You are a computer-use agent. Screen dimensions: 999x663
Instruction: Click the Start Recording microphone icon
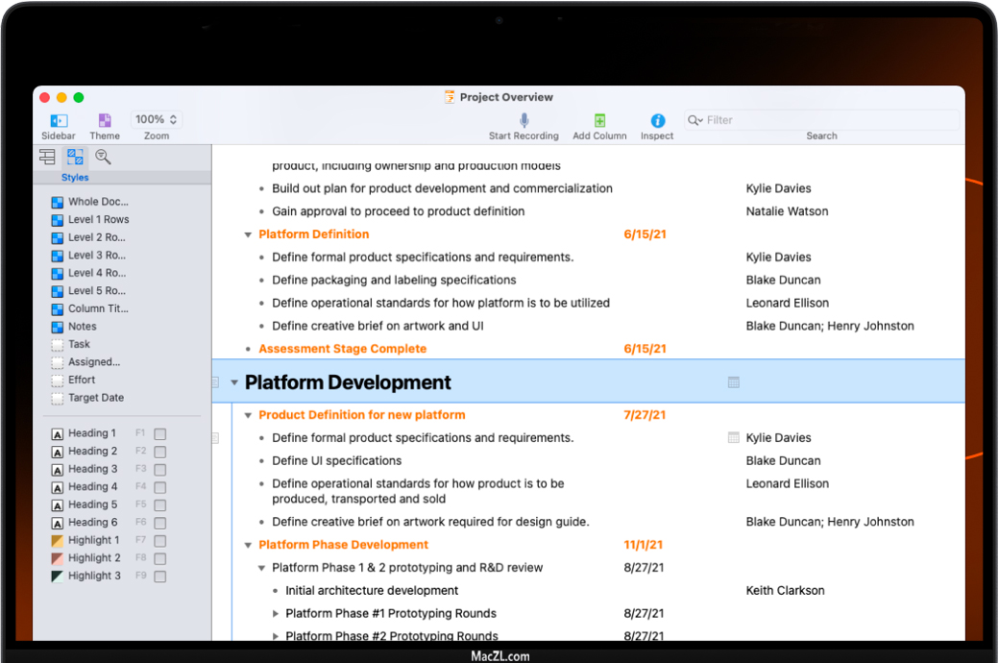pyautogui.click(x=524, y=120)
